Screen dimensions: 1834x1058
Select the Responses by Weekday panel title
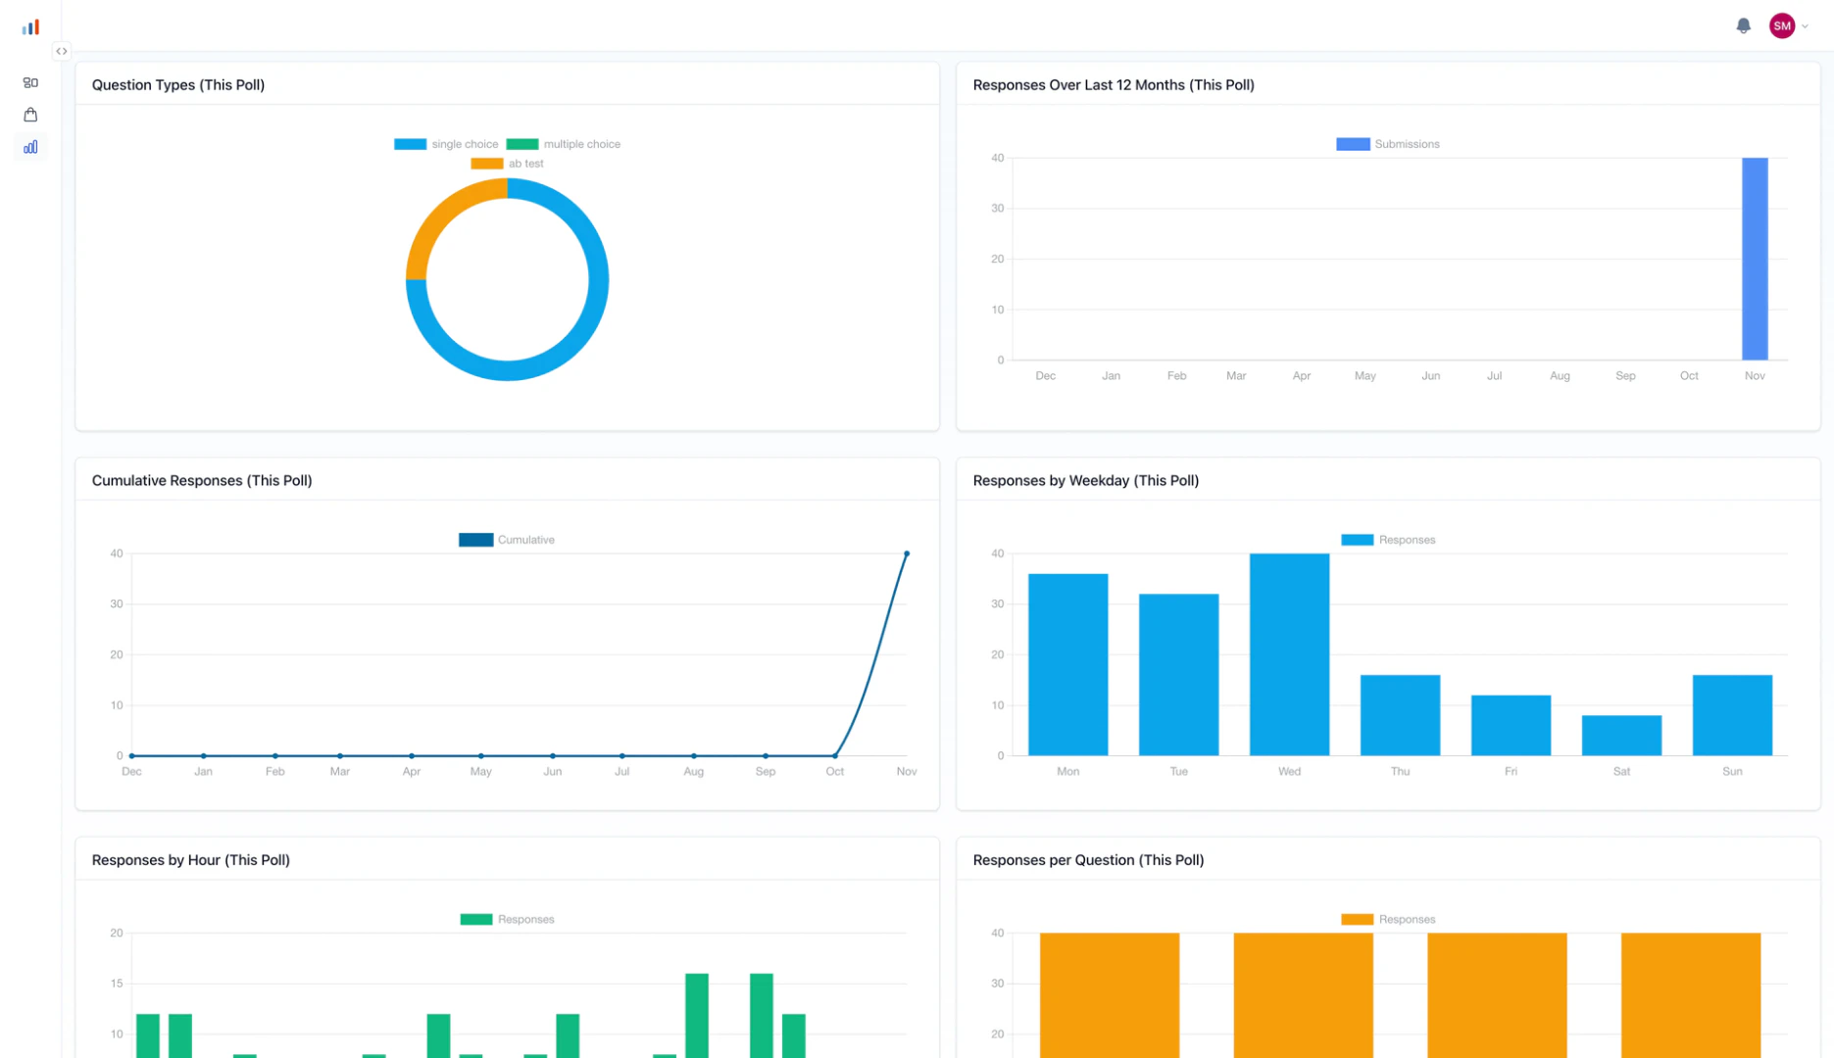pos(1085,480)
